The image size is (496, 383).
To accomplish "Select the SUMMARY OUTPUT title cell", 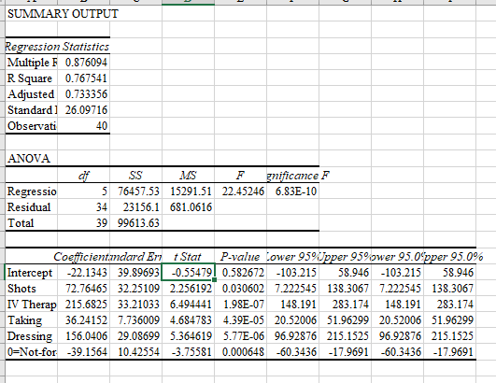I will pos(63,14).
